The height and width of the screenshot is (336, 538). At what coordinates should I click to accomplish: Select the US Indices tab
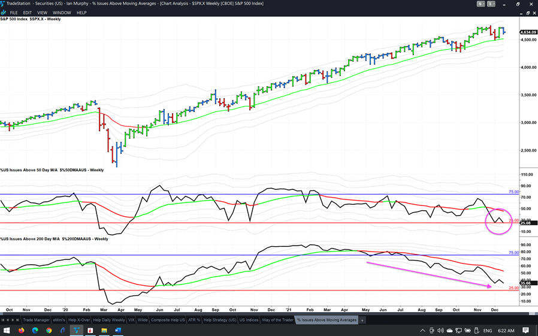pos(248,320)
